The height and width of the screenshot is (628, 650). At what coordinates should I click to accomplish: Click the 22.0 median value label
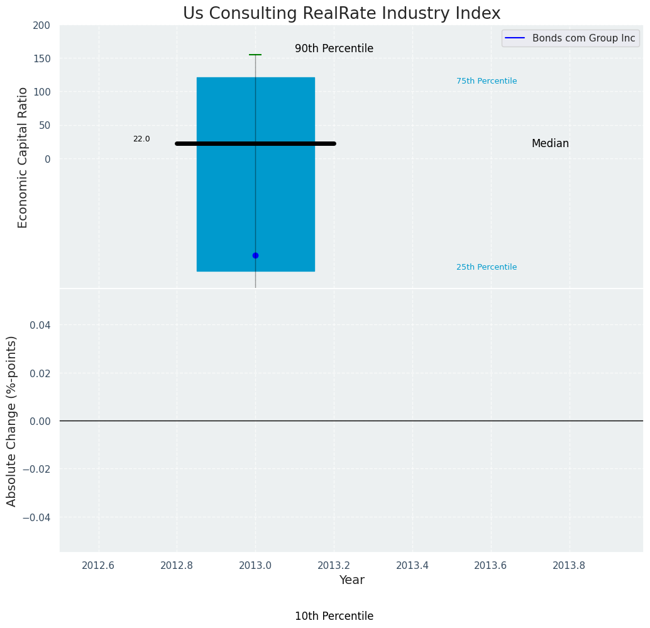pyautogui.click(x=141, y=139)
